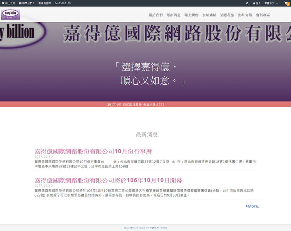Click the 會員球號:1773 status bar text
This screenshot has width=291, height=231.
pos(136,105)
